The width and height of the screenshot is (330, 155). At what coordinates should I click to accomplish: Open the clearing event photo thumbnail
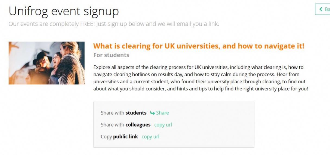[x=47, y=63]
